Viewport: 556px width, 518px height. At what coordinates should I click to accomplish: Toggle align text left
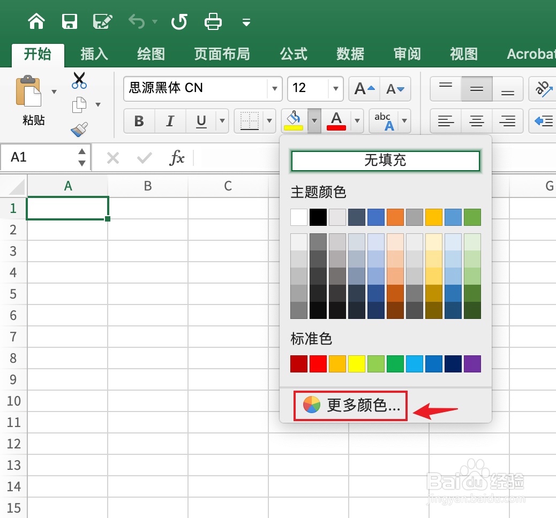[446, 121]
